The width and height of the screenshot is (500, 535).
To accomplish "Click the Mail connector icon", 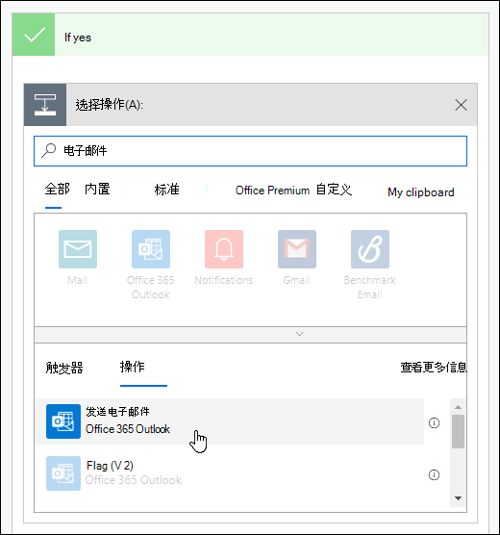I will pyautogui.click(x=78, y=249).
